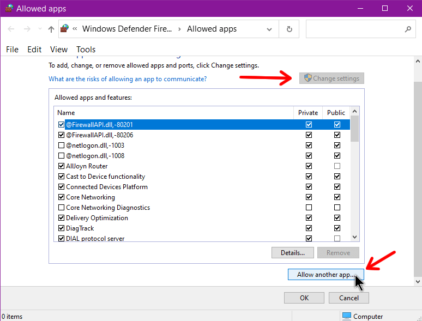This screenshot has width=422, height=321.
Task: Toggle @FirewallAPI.dll,-80201 name checkbox
Action: point(62,125)
